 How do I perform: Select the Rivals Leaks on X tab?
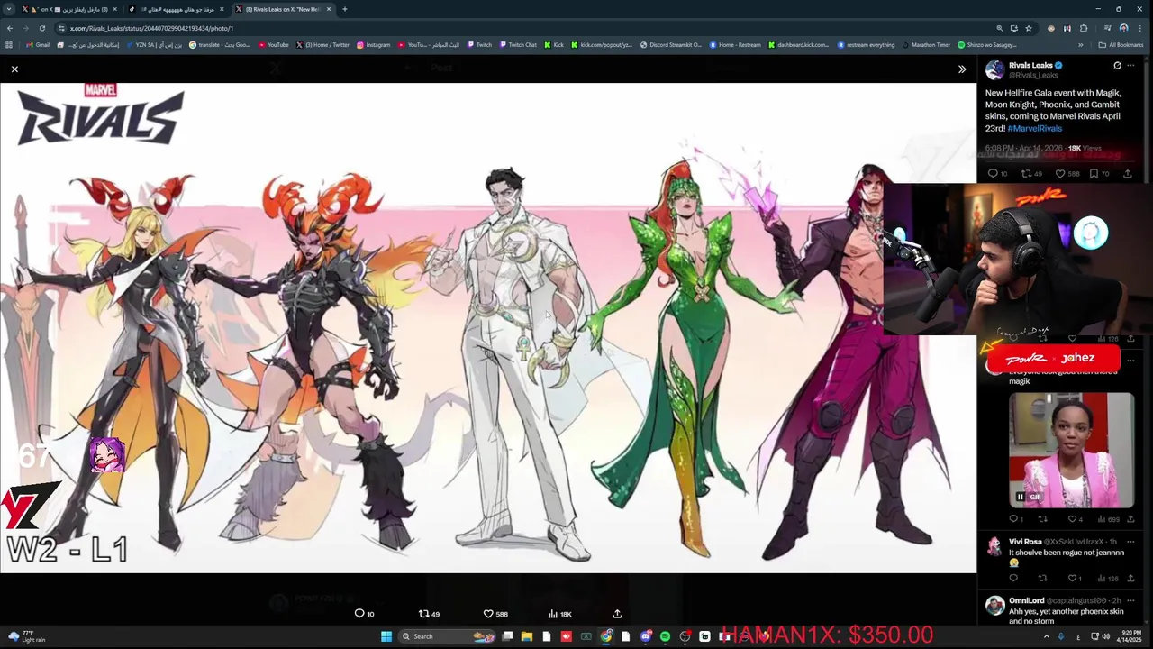coord(283,9)
